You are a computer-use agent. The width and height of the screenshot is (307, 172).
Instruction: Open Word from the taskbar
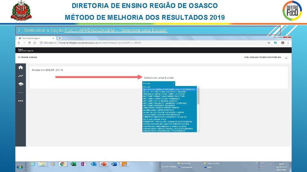pos(114,164)
